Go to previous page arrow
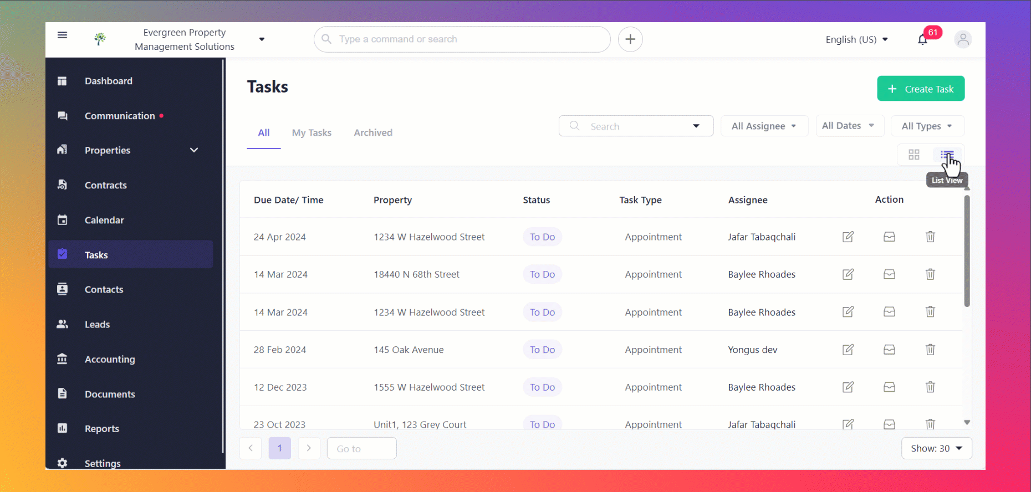This screenshot has width=1031, height=492. [x=251, y=448]
